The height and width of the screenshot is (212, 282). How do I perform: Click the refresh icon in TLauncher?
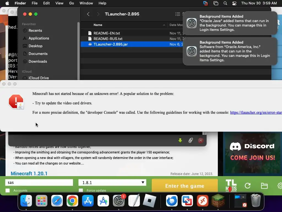point(248,186)
